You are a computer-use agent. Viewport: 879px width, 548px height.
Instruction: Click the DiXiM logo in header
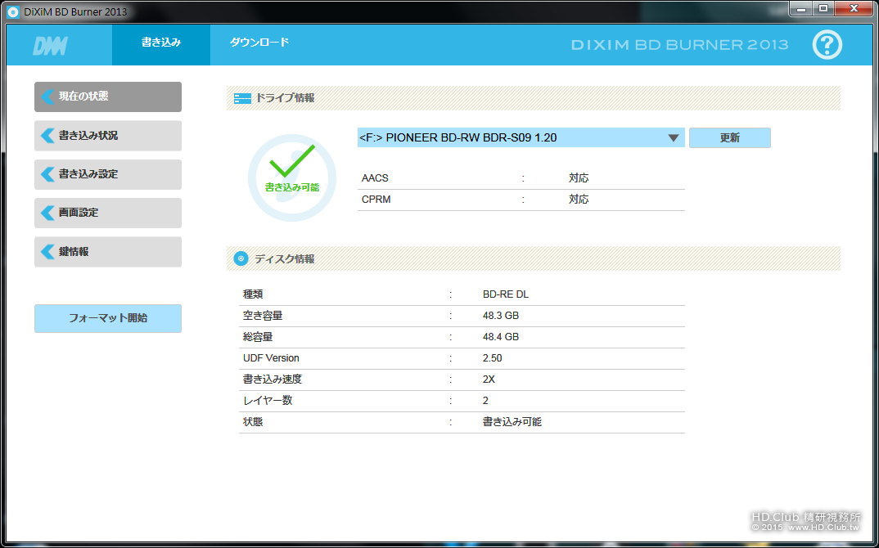[x=51, y=46]
